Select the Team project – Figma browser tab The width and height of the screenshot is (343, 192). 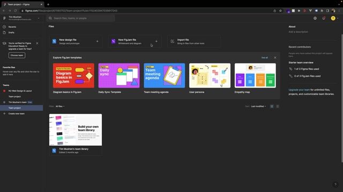click(x=23, y=4)
